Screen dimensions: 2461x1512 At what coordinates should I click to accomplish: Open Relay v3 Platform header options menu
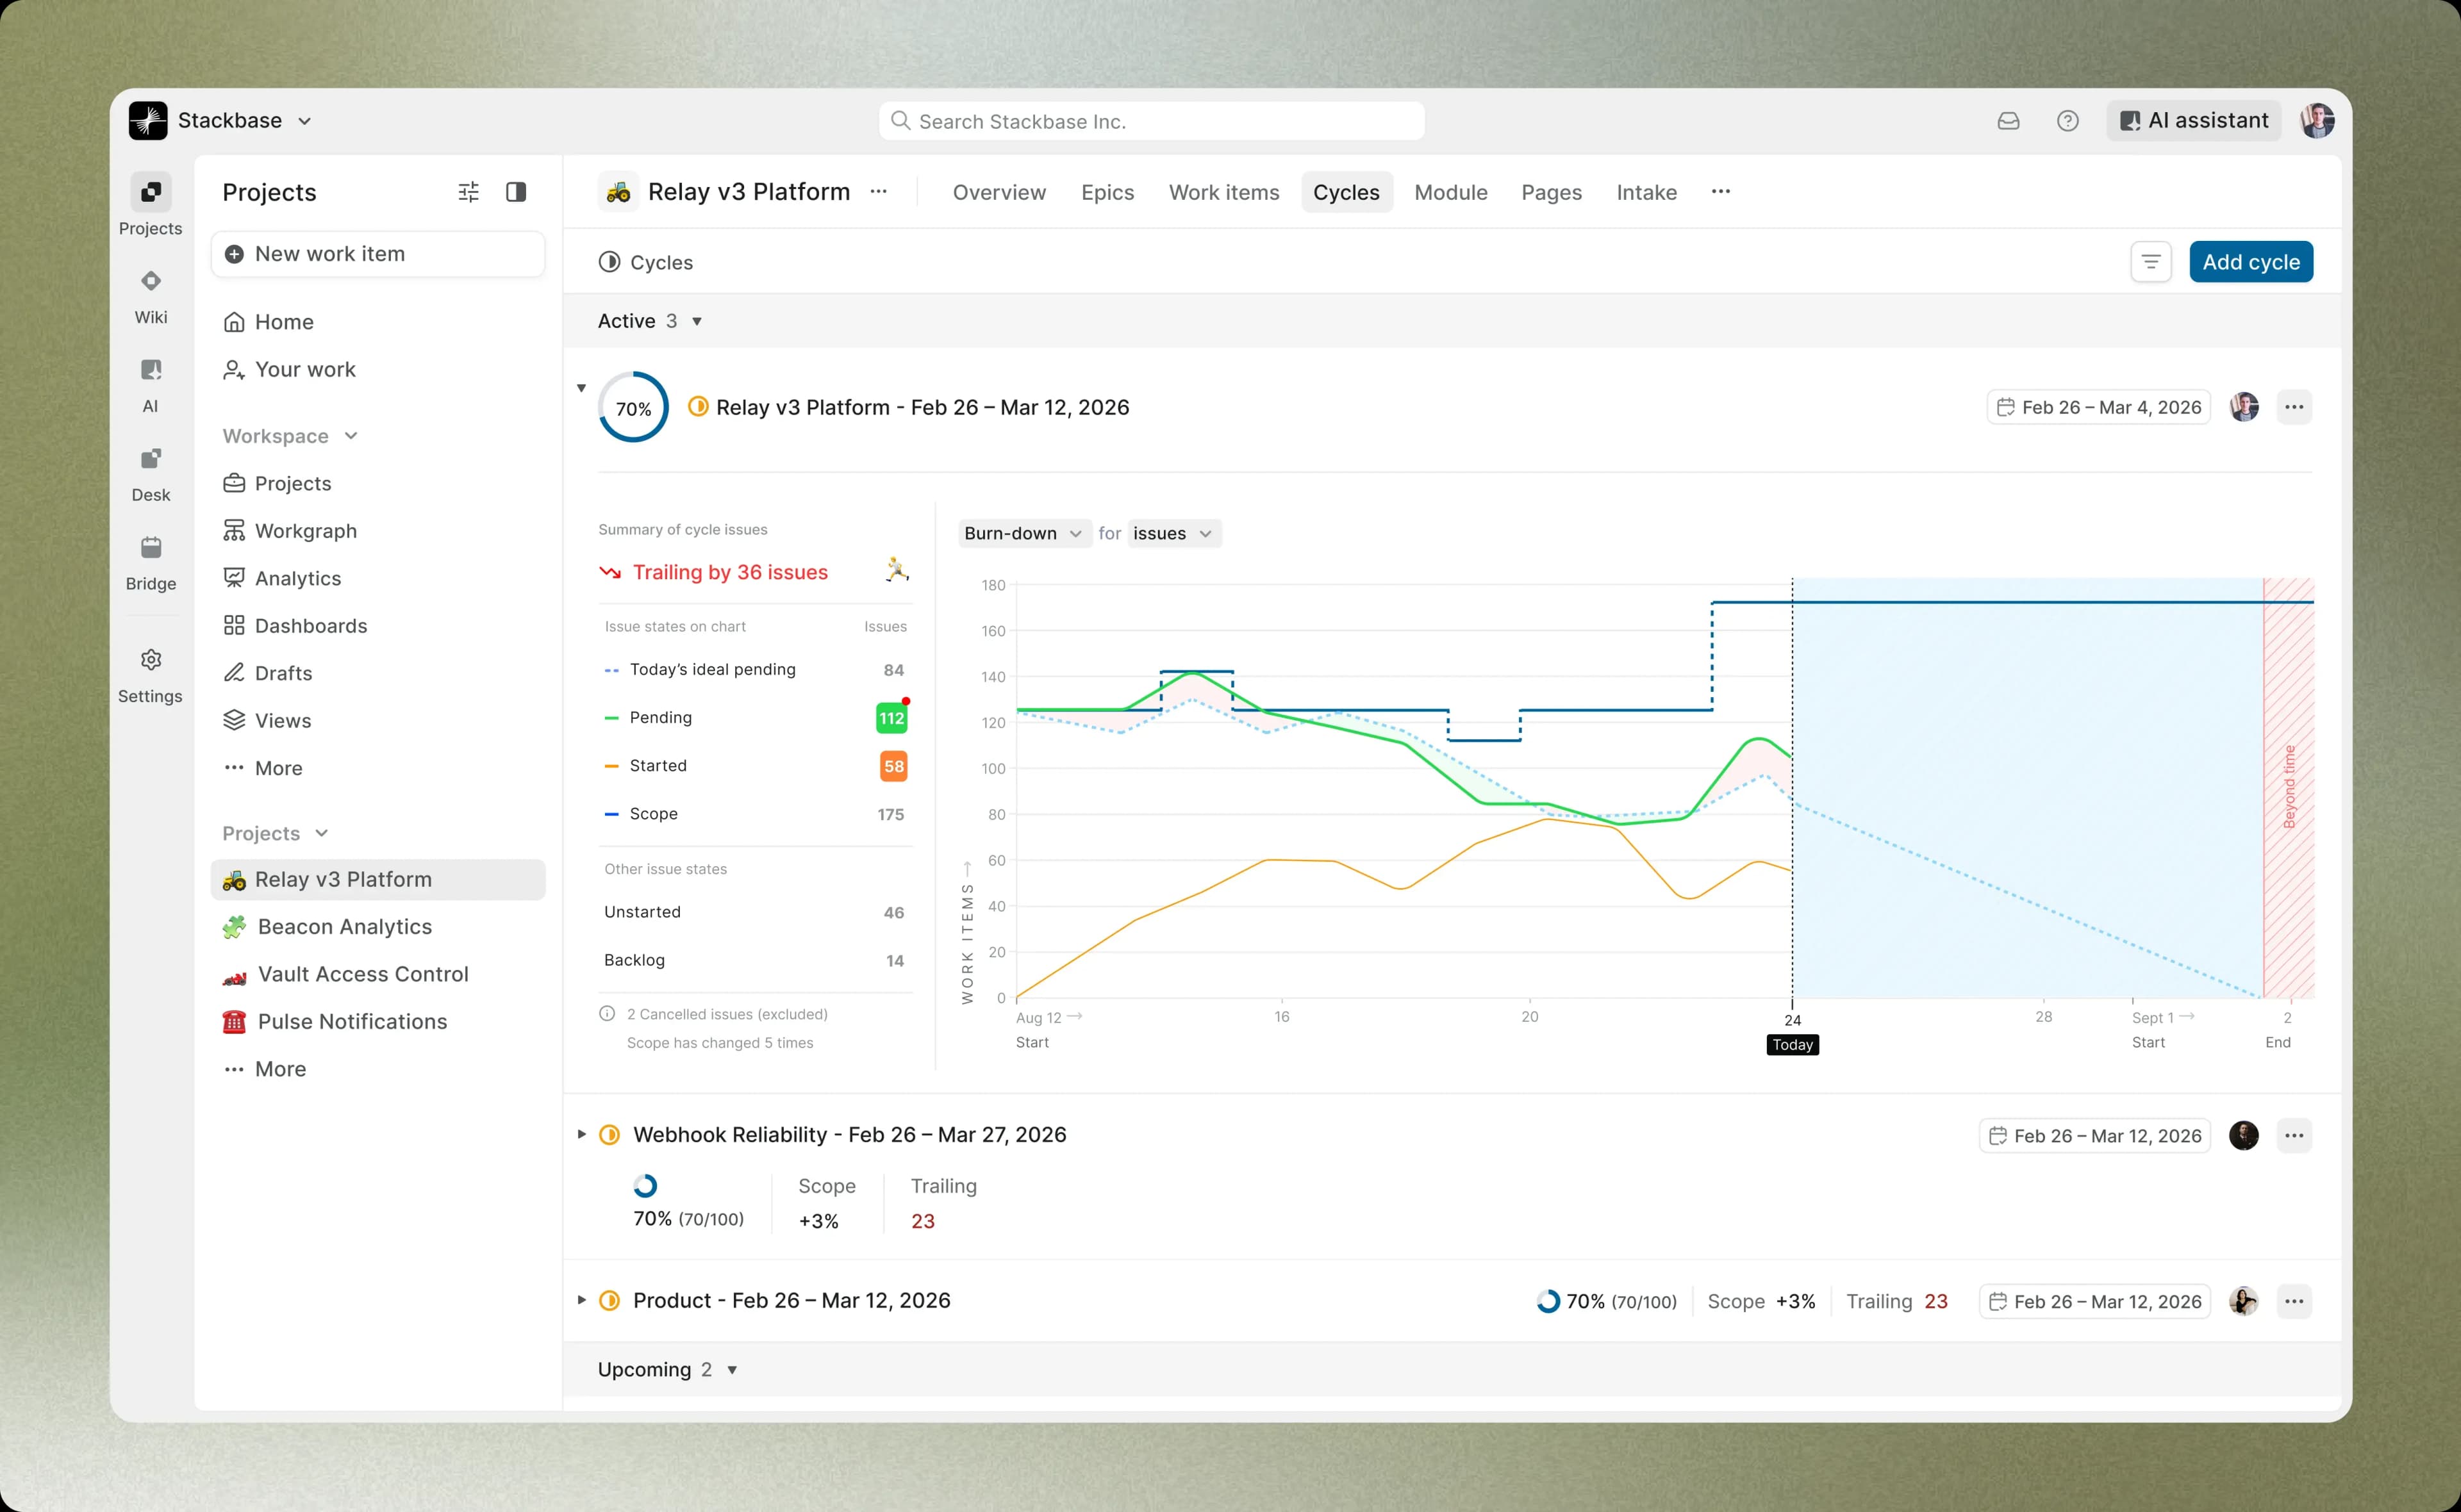point(878,192)
